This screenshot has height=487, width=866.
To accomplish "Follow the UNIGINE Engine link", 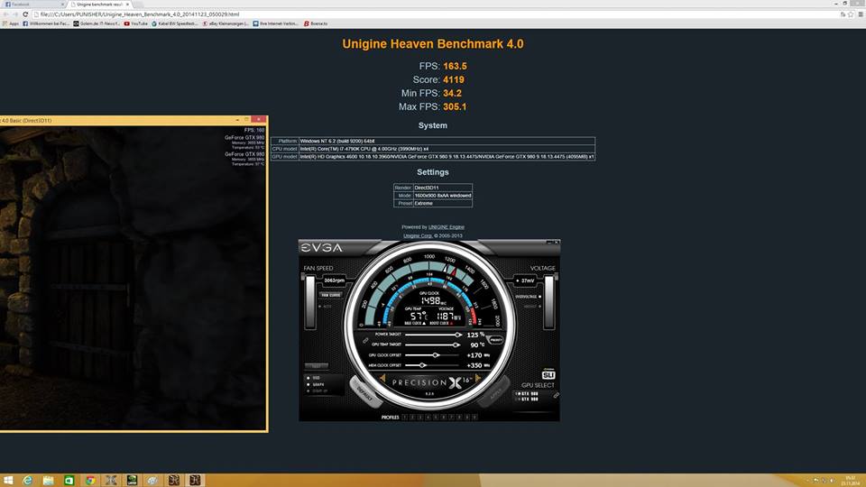I will [447, 227].
